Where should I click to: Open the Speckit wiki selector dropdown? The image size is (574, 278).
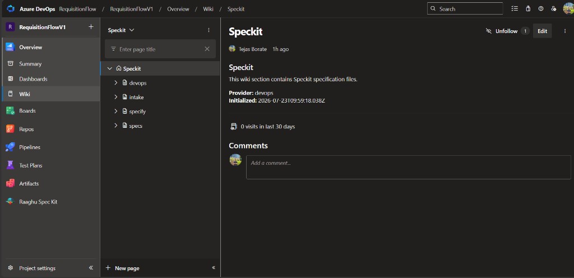point(121,30)
